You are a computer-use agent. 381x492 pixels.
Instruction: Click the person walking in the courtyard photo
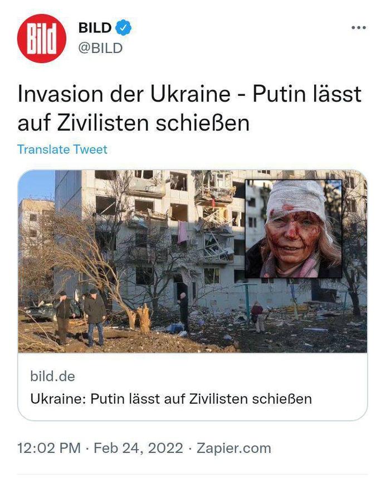coord(258,316)
